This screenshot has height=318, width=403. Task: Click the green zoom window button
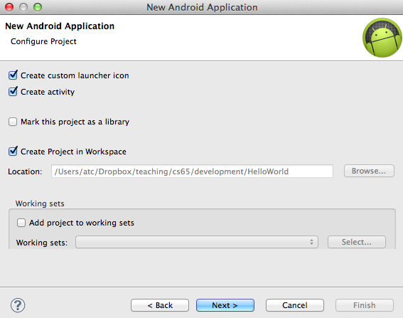38,7
